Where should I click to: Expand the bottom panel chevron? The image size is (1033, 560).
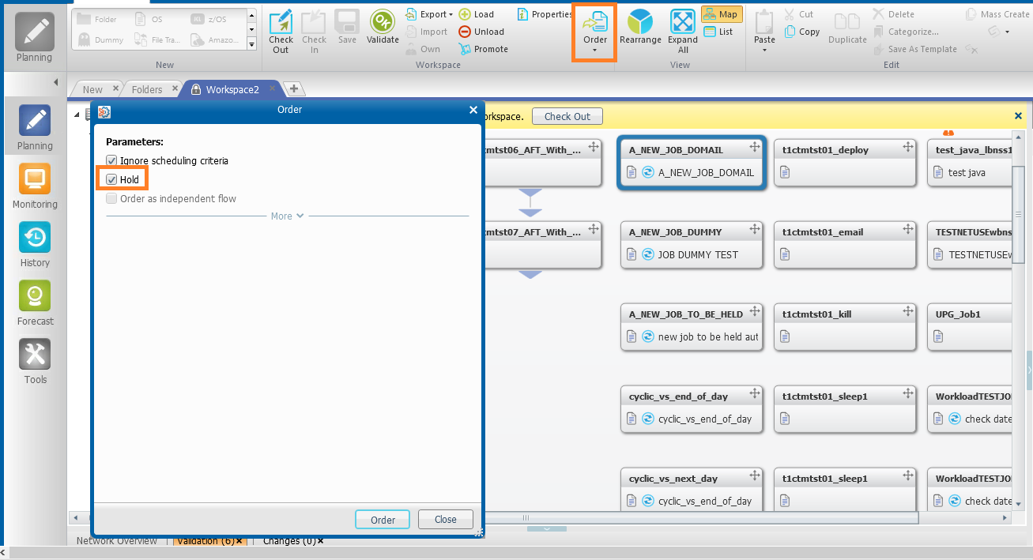click(547, 528)
